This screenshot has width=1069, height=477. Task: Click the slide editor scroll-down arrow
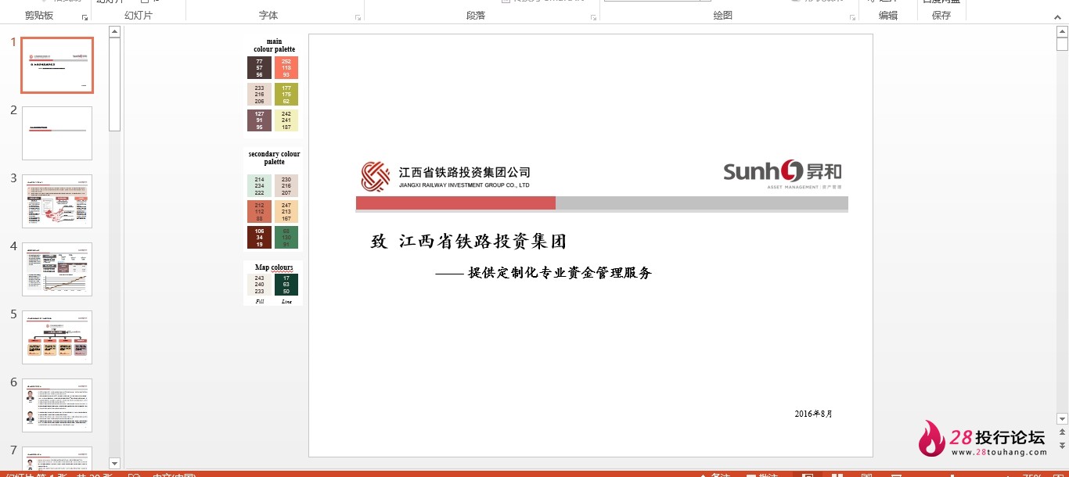coord(1062,419)
